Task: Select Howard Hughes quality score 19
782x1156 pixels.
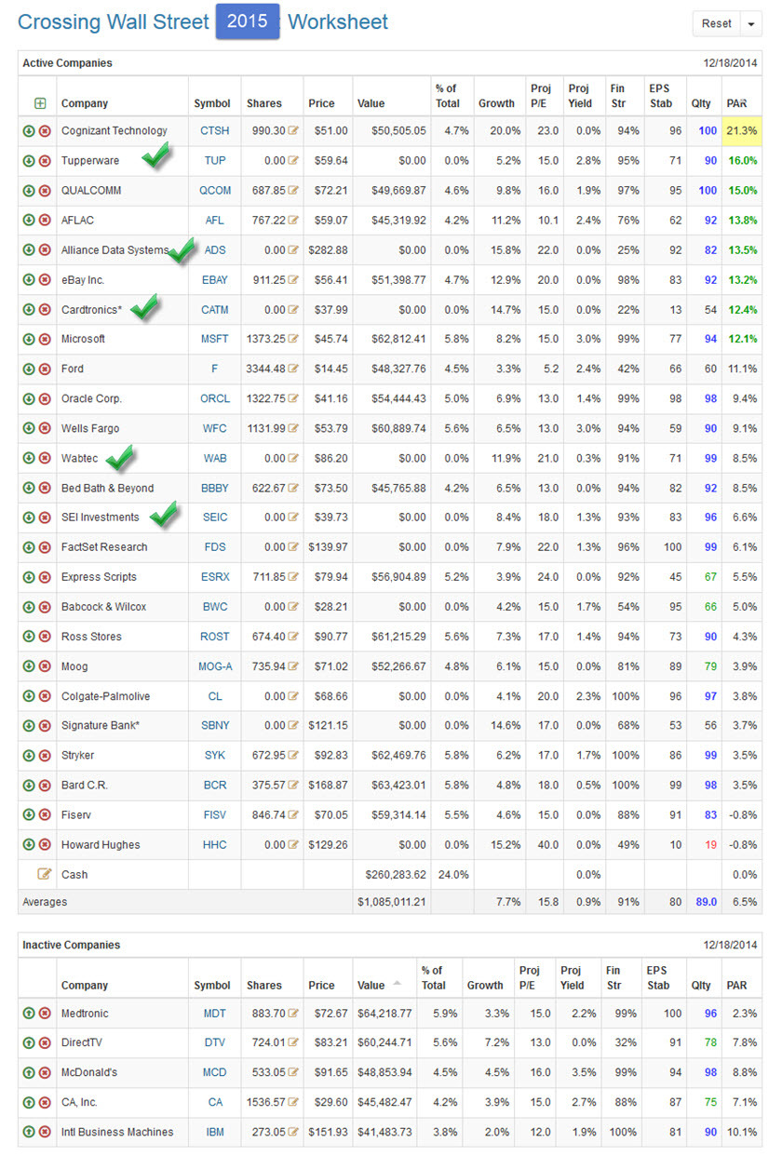Action: (x=711, y=845)
